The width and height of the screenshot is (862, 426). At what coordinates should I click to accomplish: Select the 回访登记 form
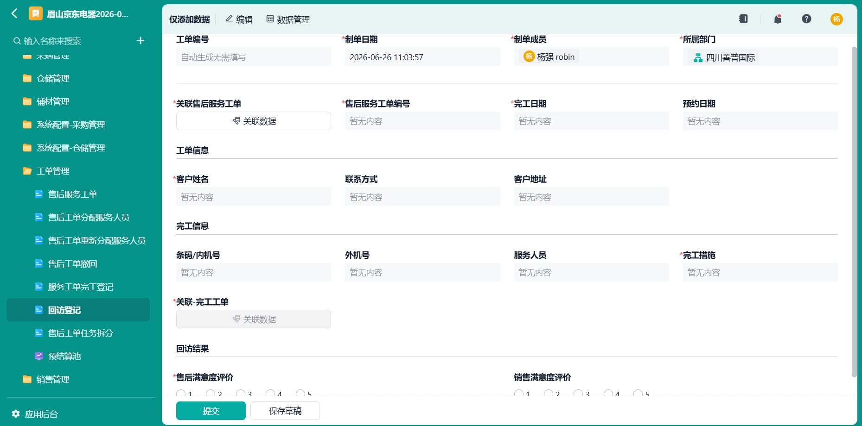click(78, 310)
